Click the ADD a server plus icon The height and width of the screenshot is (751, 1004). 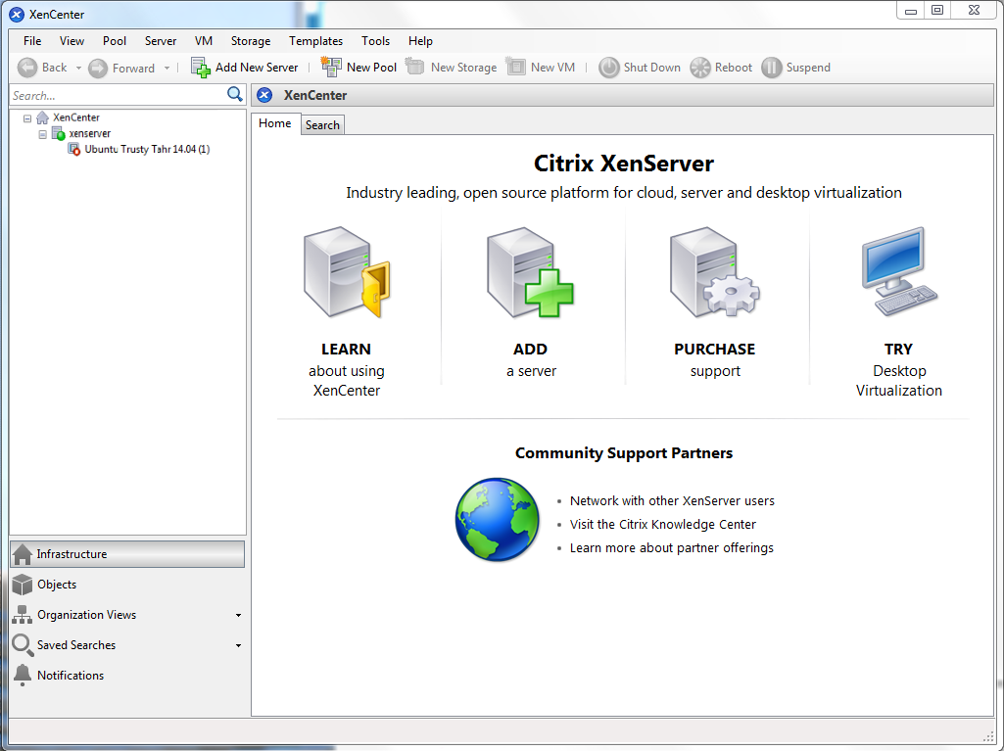tap(530, 272)
